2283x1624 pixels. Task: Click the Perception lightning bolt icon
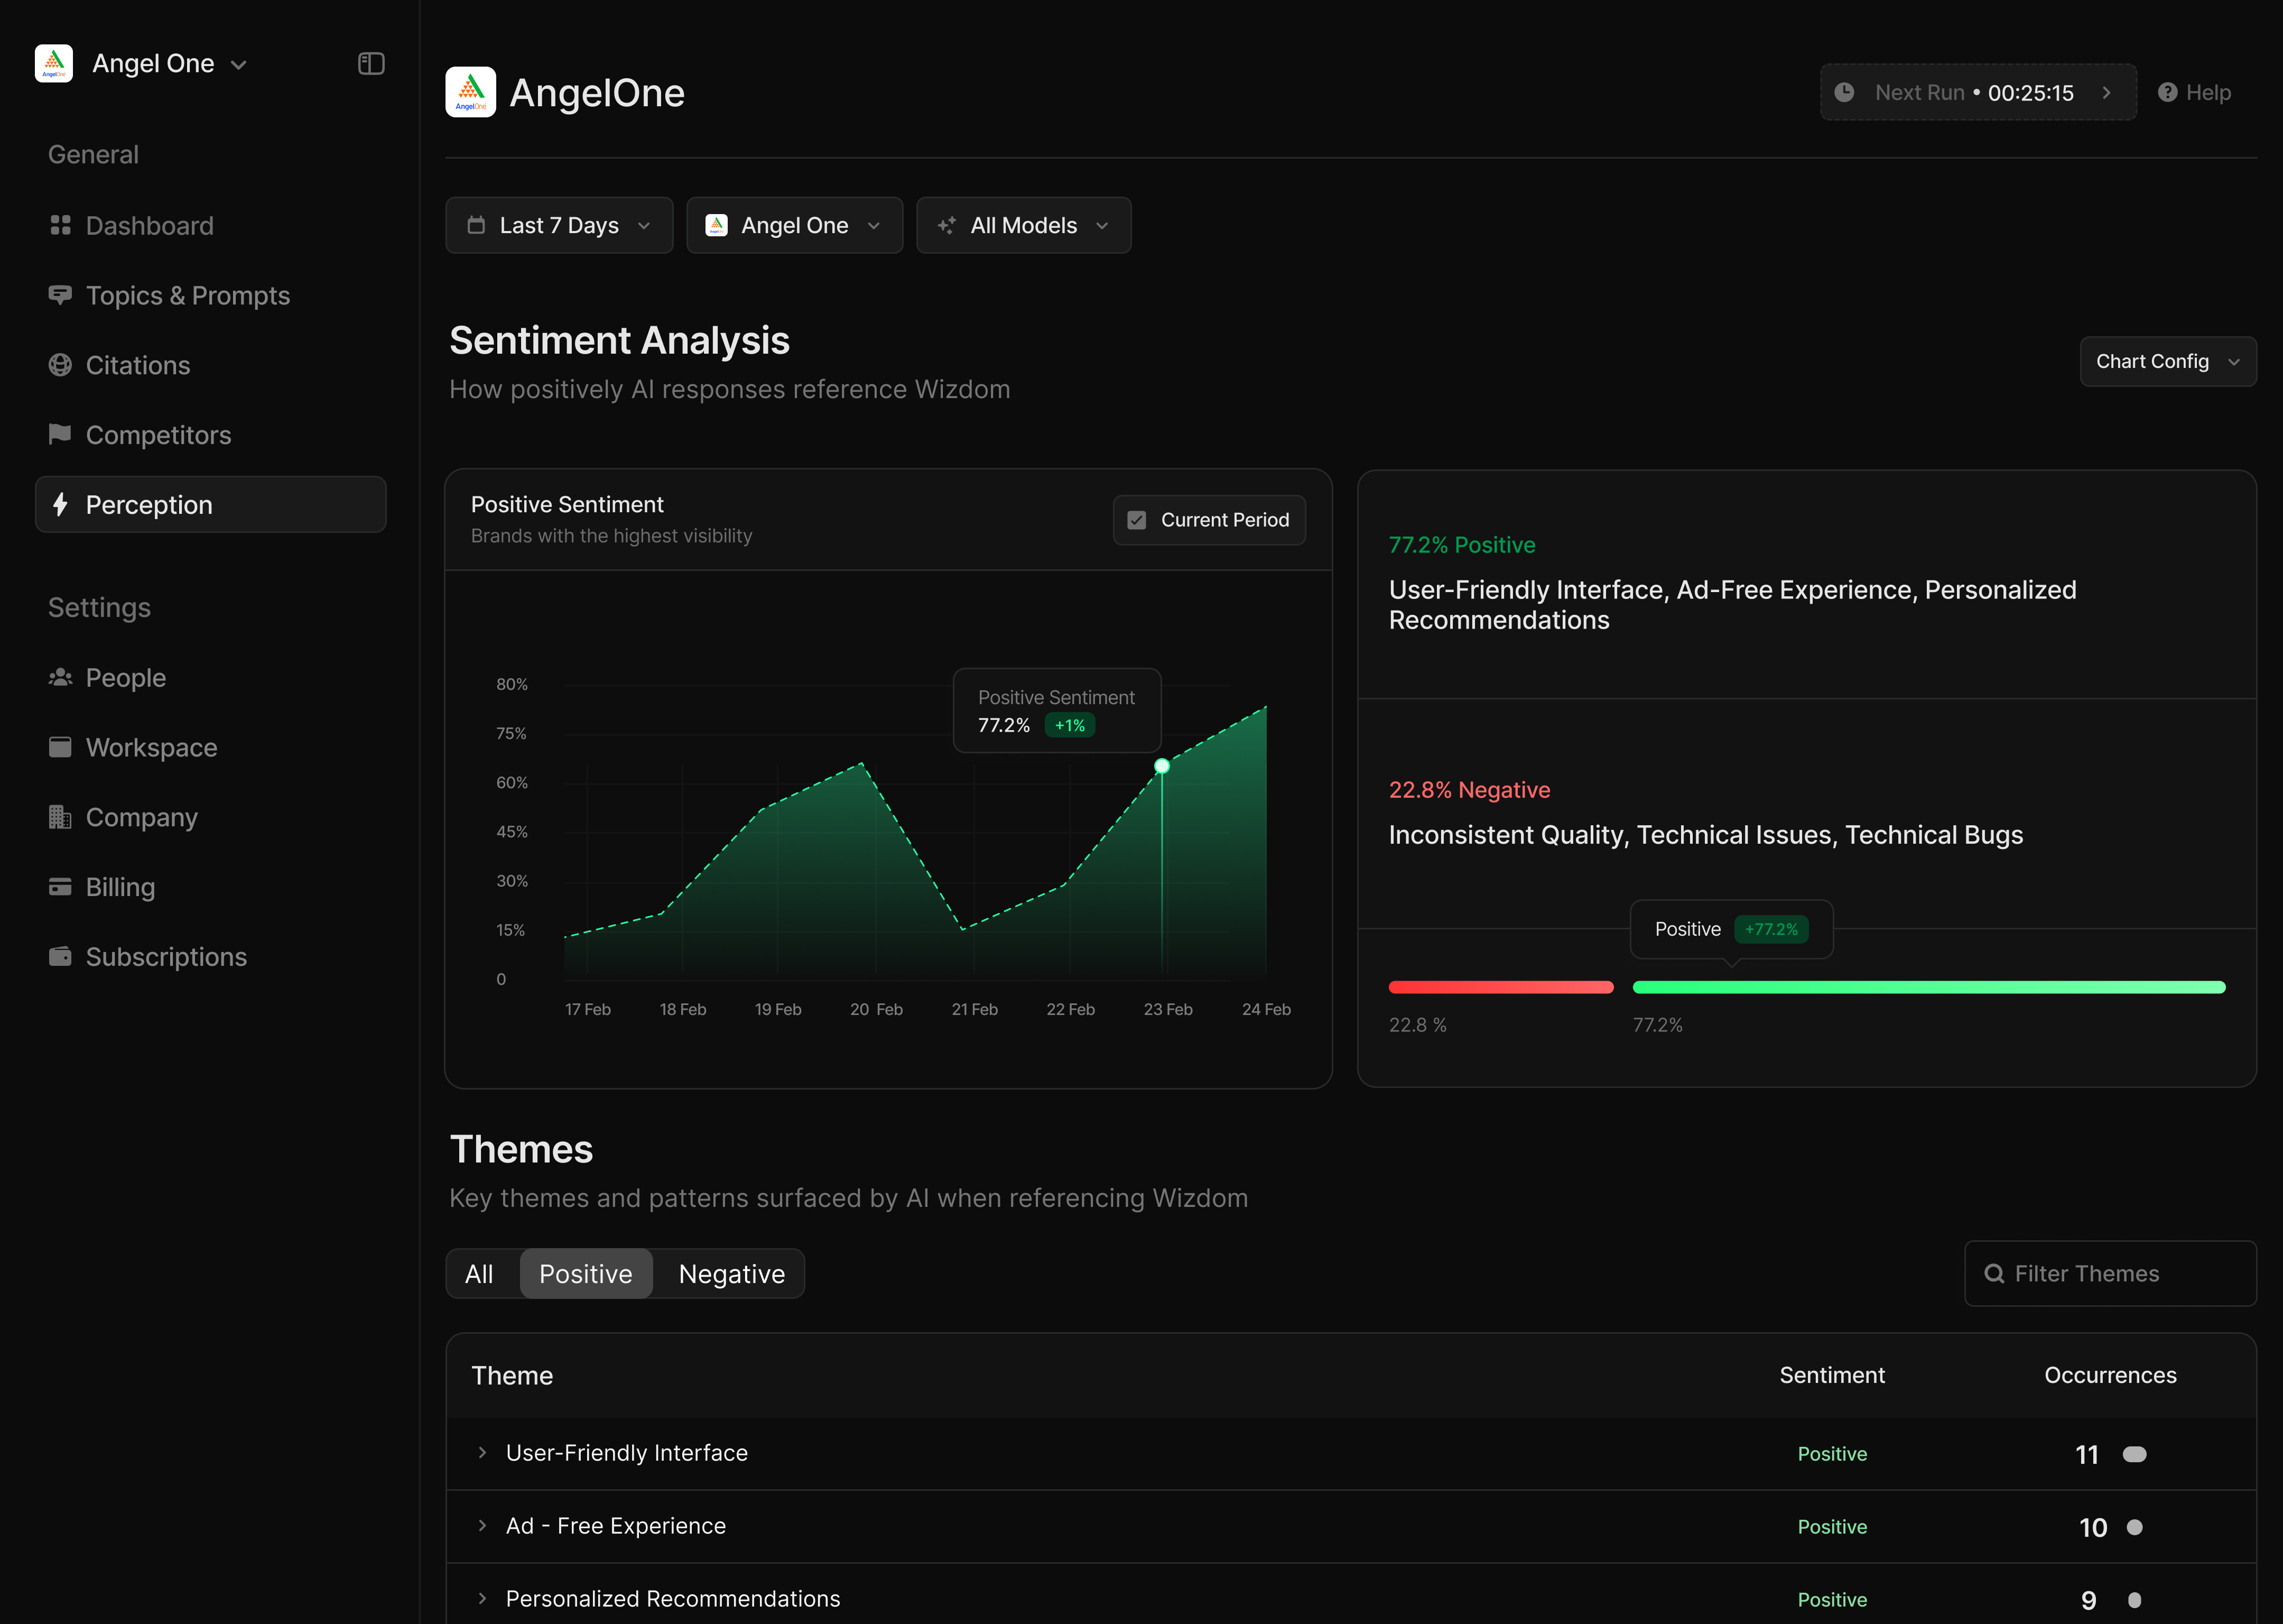(60, 504)
